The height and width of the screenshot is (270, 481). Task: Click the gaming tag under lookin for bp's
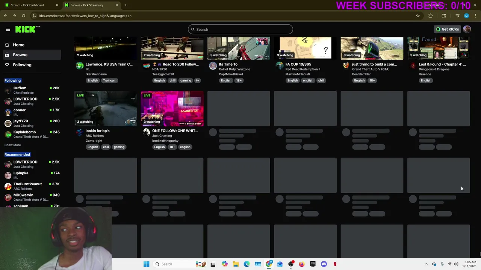click(119, 147)
